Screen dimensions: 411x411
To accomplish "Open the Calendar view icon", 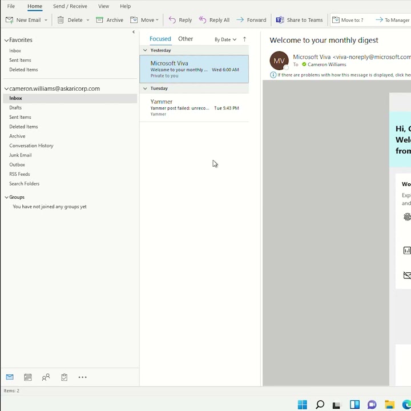I will point(28,377).
